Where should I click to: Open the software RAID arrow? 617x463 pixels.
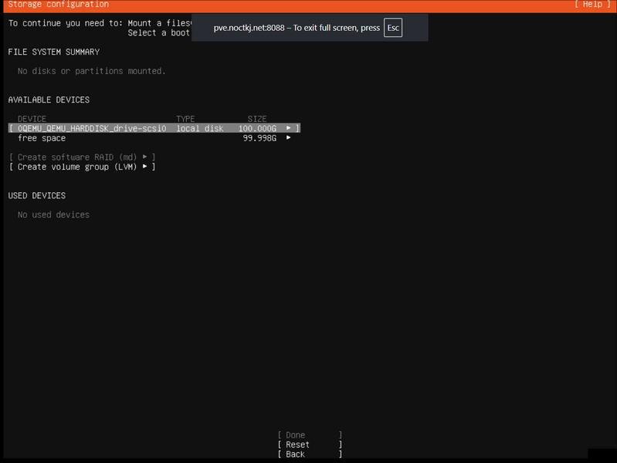pos(144,157)
